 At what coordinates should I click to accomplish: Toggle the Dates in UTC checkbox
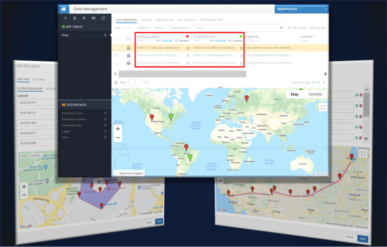tap(170, 28)
